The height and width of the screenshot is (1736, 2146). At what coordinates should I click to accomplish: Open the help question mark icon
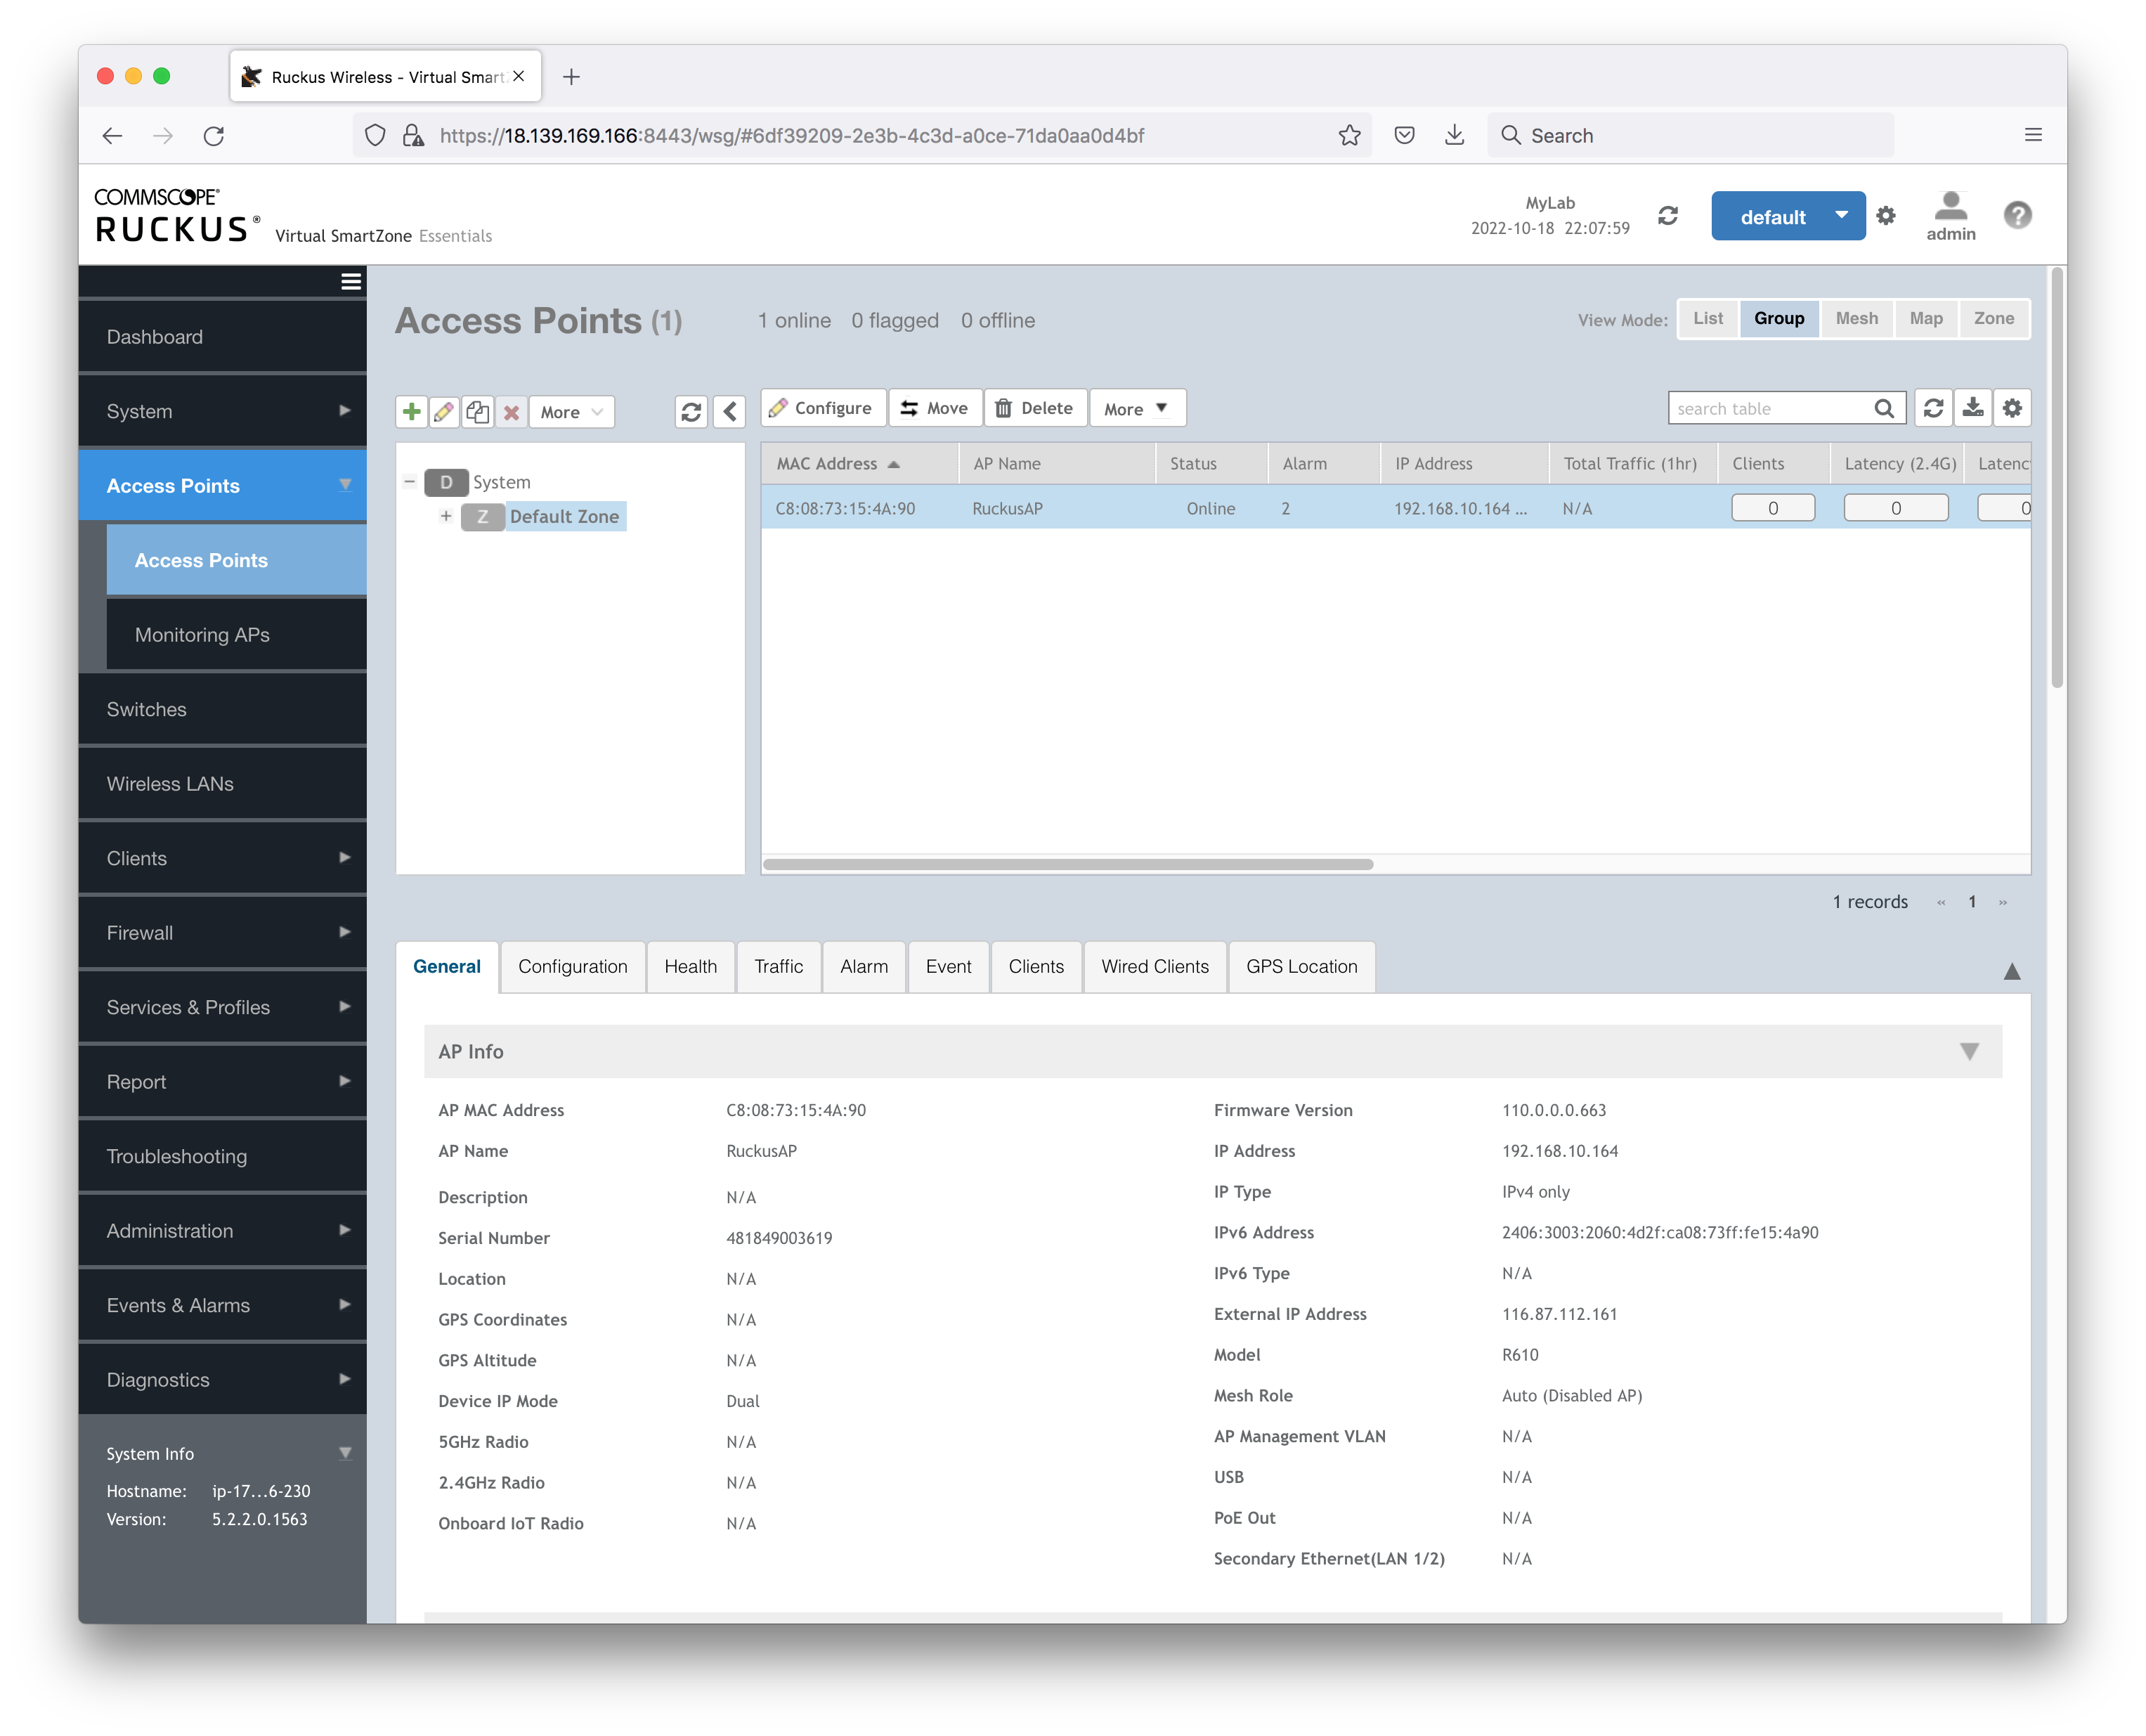point(2017,215)
